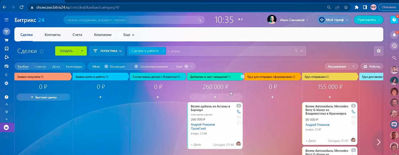Image resolution: width=399 pixels, height=155 pixels.
Task: Open help widget question mark top right
Action: (394, 20)
